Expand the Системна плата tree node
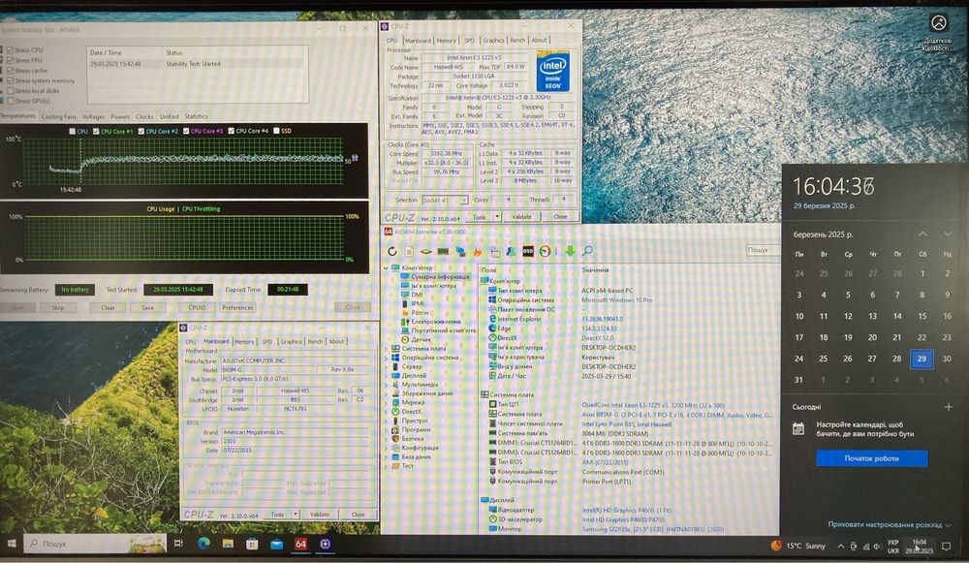The height and width of the screenshot is (563, 969). (387, 349)
